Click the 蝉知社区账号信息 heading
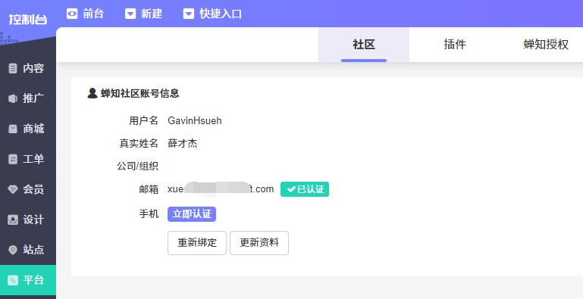 click(x=139, y=93)
